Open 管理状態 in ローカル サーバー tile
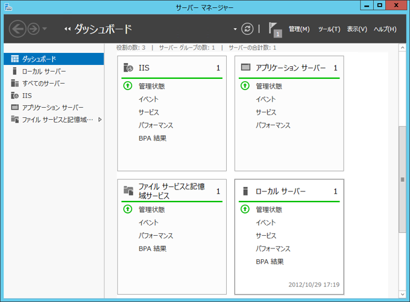410x302 pixels. coord(269,209)
